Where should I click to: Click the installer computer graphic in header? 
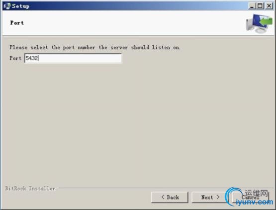(259, 23)
